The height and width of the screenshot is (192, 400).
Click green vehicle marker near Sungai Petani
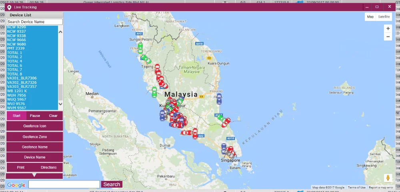140,48
